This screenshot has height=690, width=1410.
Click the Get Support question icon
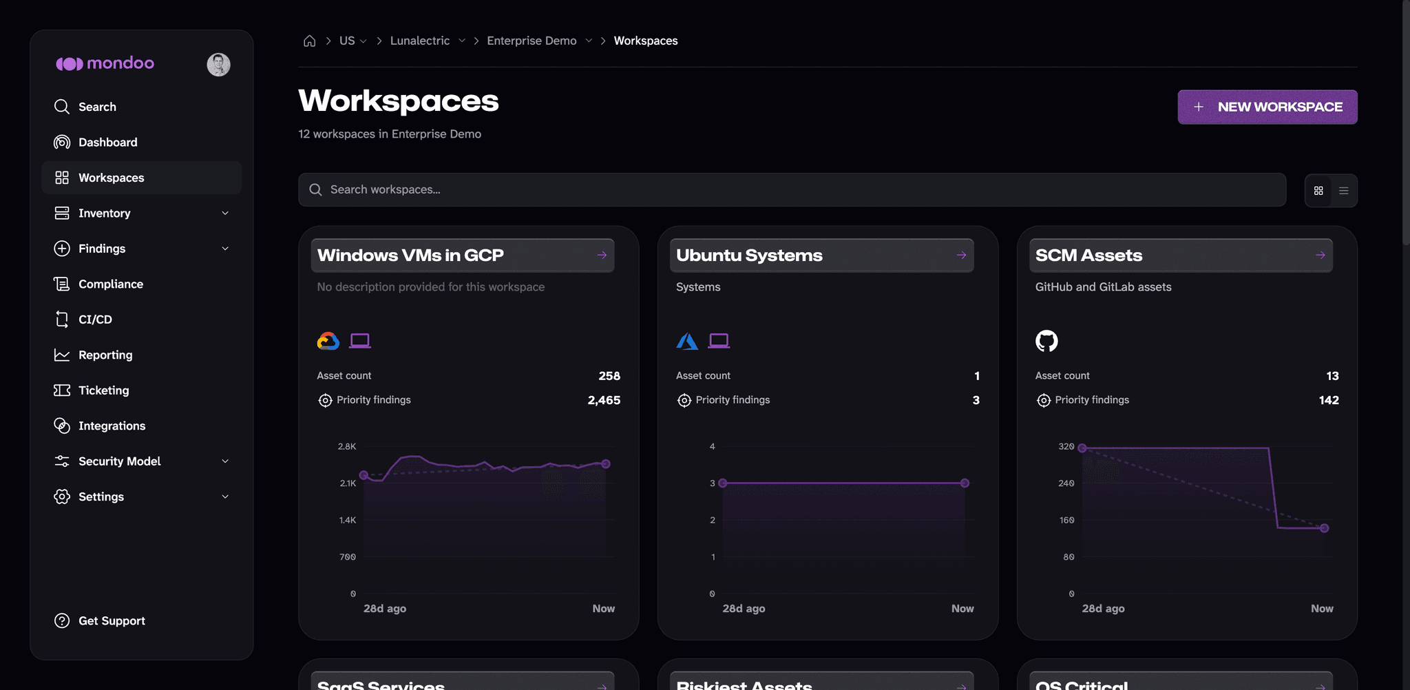click(62, 620)
